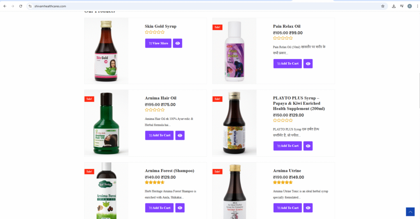This screenshot has height=219, width=420.
Task: Open the media control icon in toolbar
Action: (x=402, y=6)
